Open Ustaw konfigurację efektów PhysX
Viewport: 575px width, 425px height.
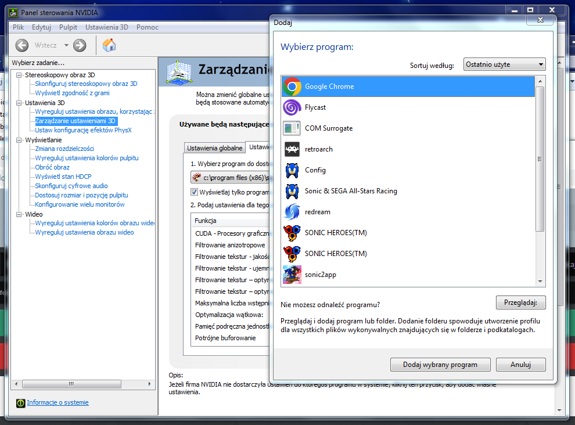pyautogui.click(x=83, y=130)
